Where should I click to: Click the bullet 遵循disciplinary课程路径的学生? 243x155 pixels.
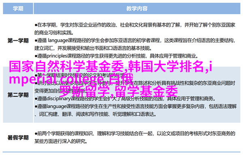pyautogui.click(x=125, y=98)
